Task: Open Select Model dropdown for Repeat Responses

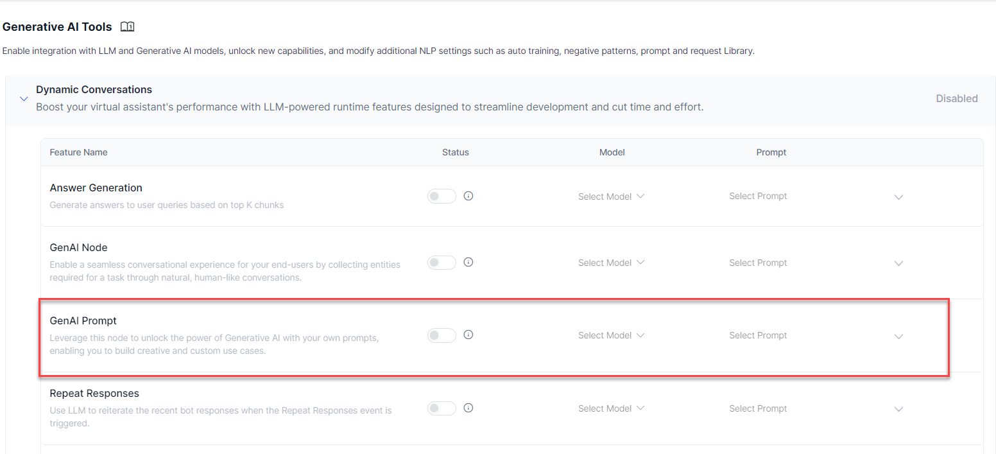Action: click(611, 408)
